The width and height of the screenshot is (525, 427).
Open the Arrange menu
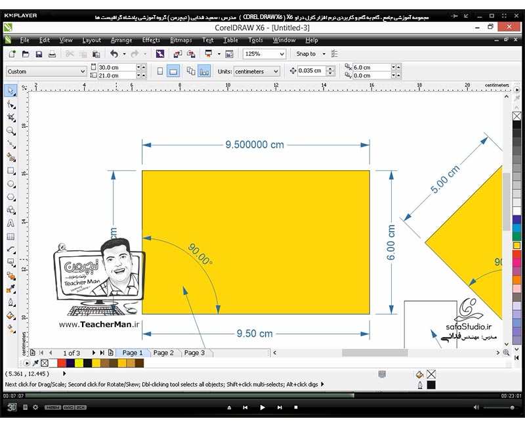click(x=121, y=40)
